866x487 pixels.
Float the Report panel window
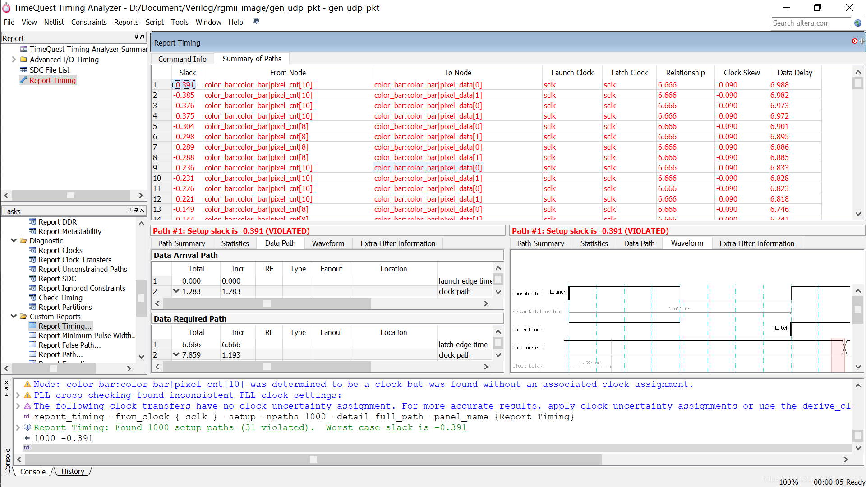click(142, 37)
